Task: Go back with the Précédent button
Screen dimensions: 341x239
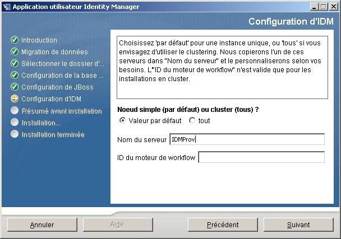Action: coord(223,224)
